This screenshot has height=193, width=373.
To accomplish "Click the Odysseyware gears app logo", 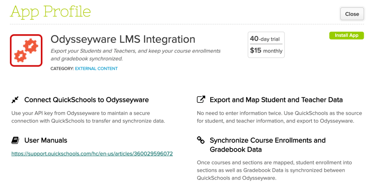I will [x=26, y=50].
